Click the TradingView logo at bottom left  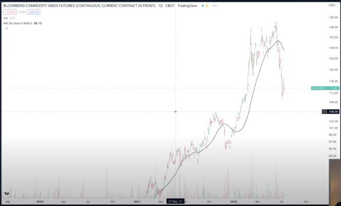click(7, 194)
